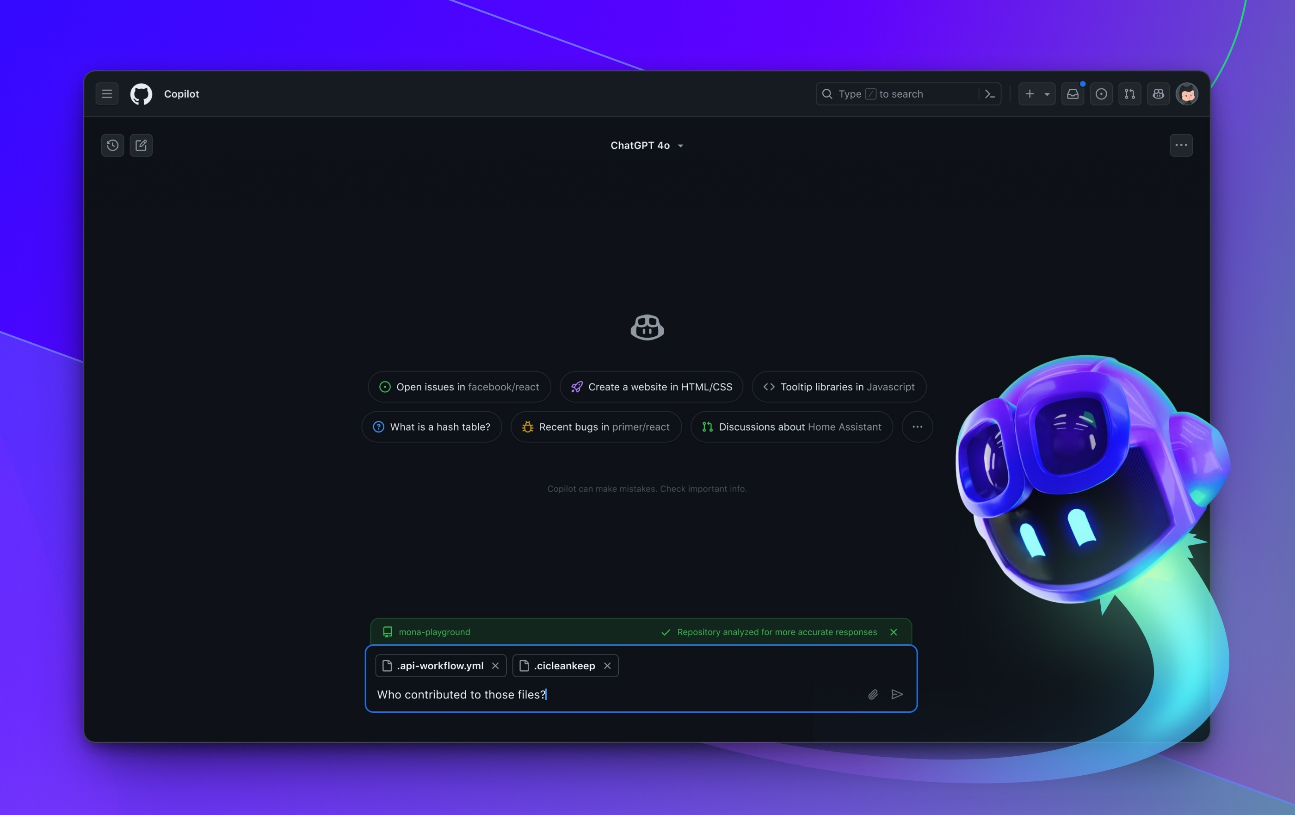Click the send message arrow icon
The image size is (1295, 815).
896,694
